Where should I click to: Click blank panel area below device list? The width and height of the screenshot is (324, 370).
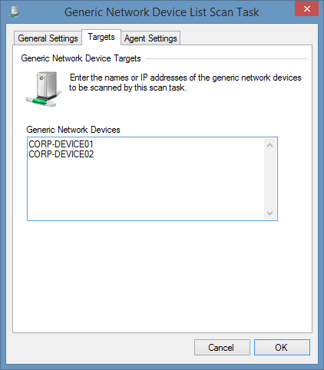pos(162,276)
